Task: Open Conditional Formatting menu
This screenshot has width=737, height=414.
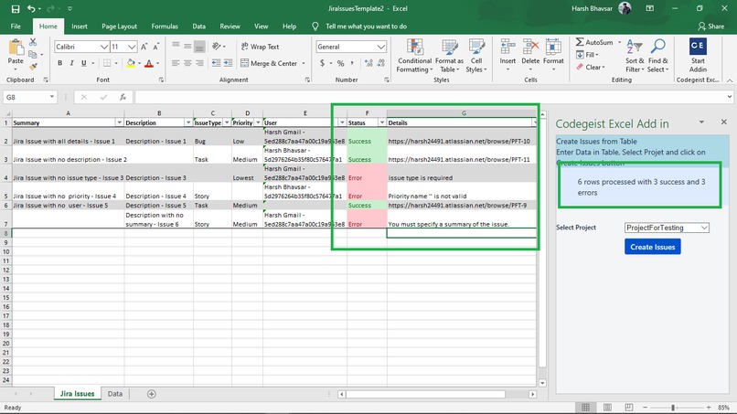Action: 414,56
